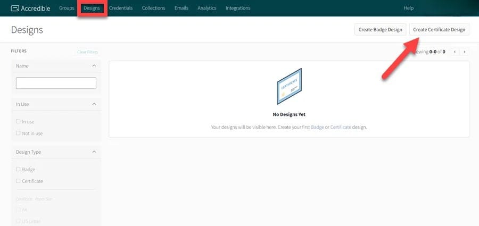The height and width of the screenshot is (226, 479).
Task: Collapse the In Use filter section
Action: 94,104
